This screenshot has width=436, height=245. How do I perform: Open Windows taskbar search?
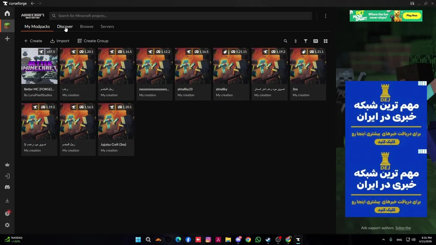coord(148,240)
